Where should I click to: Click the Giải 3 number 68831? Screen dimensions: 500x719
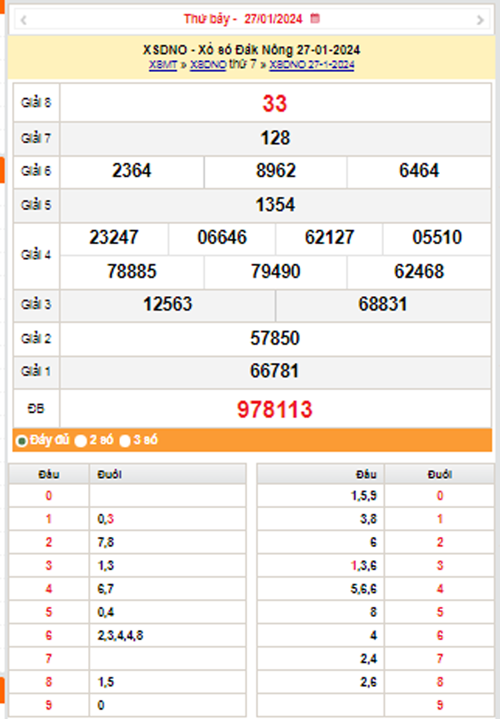point(383,304)
